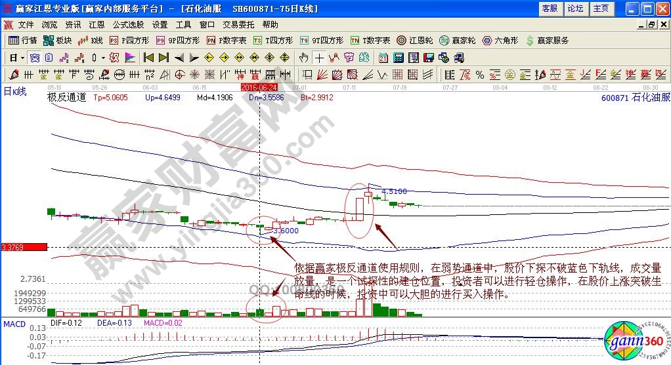Select the percent (%) line tool
Viewport: 671px width, 365px height.
(x=480, y=74)
